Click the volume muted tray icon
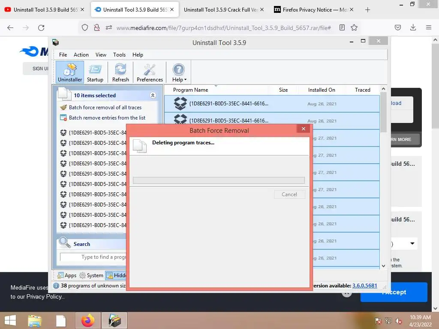Image resolution: width=439 pixels, height=329 pixels. 398,321
